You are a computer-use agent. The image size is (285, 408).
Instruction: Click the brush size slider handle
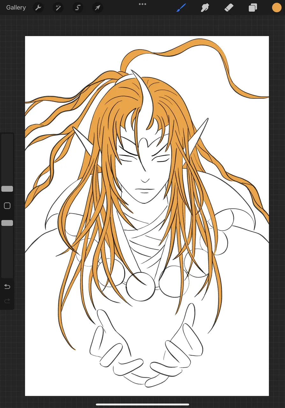click(x=7, y=189)
